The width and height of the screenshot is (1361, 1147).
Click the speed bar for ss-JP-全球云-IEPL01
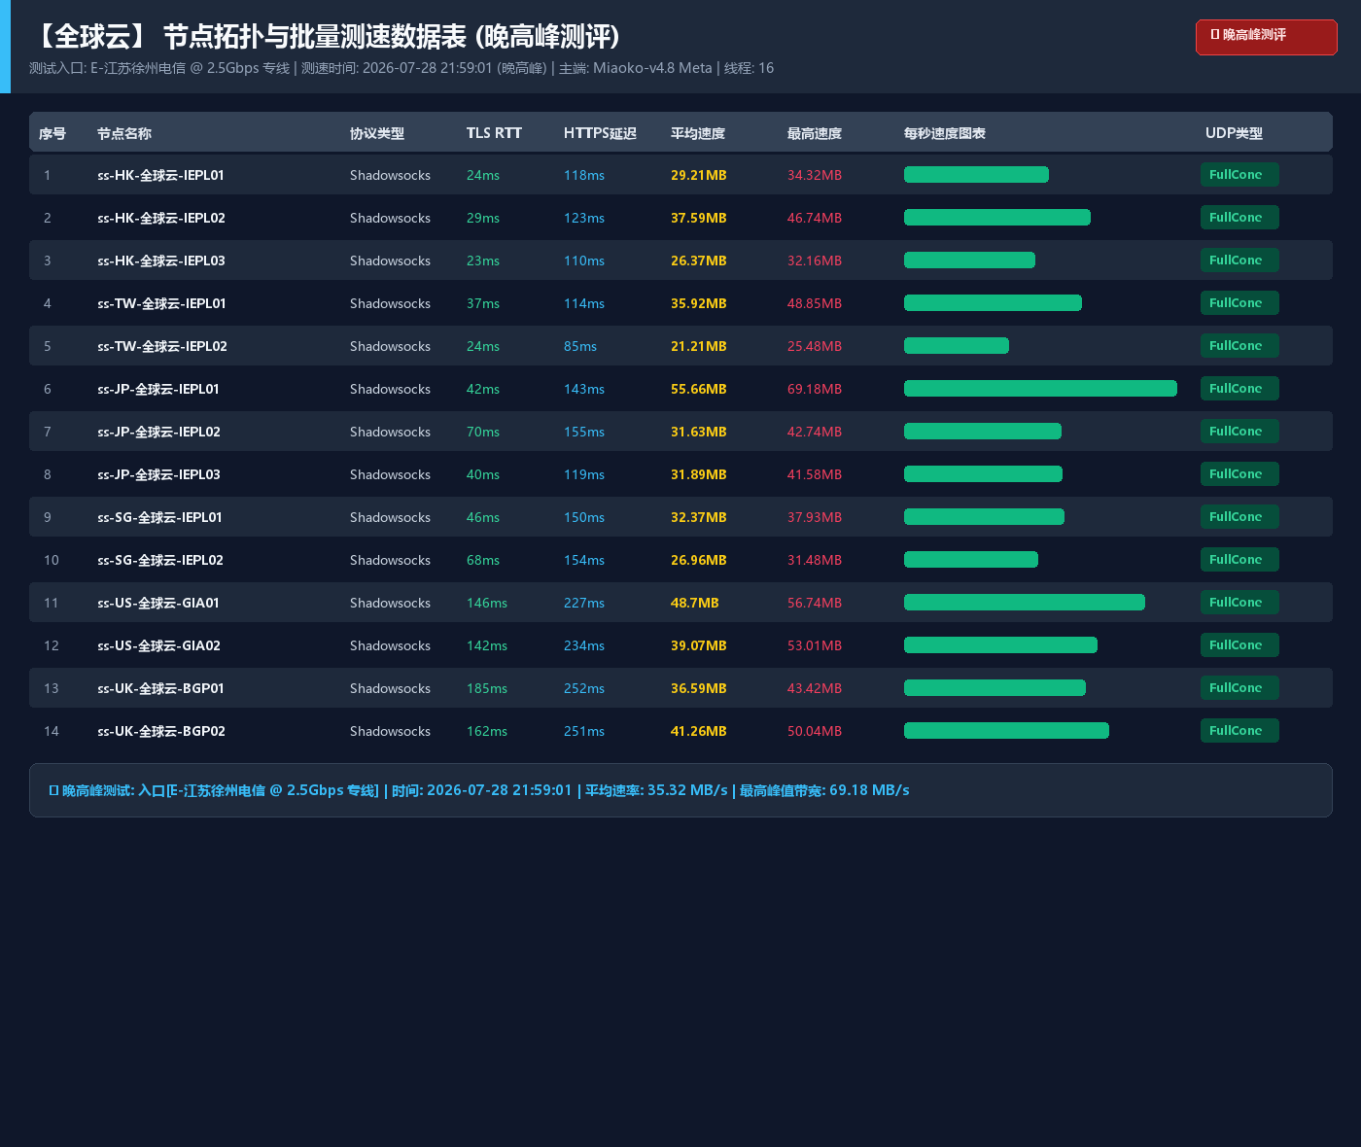click(x=1040, y=389)
